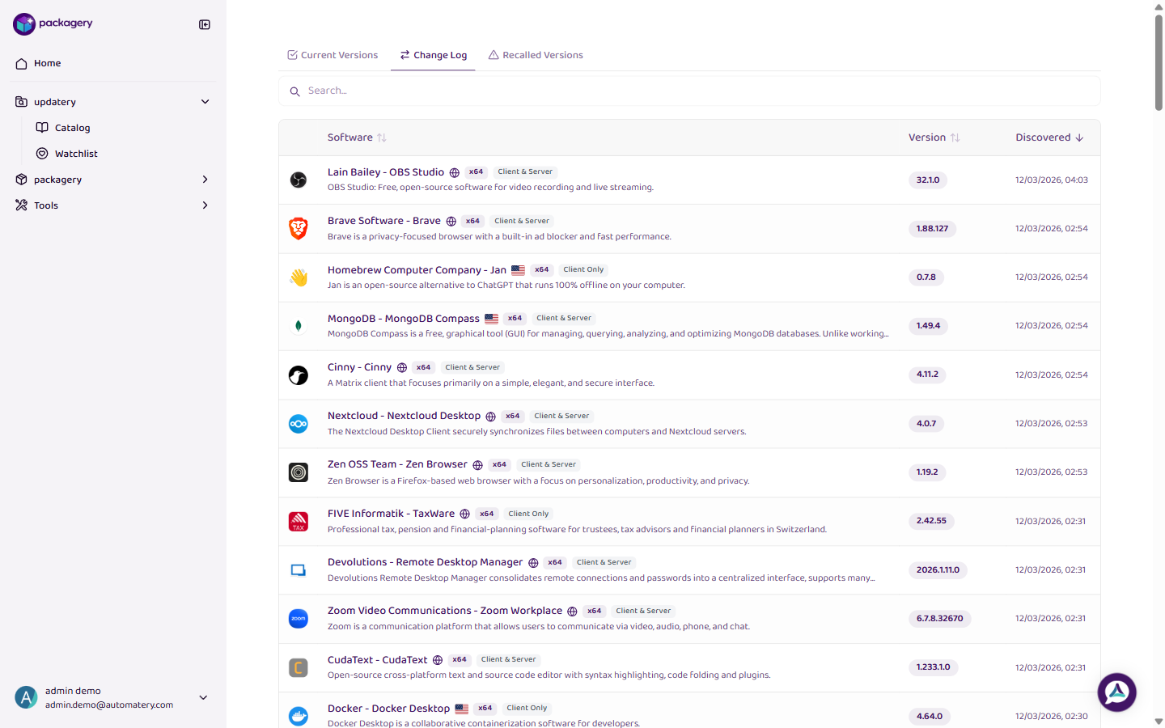Expand the packagery section
The width and height of the screenshot is (1165, 728).
tap(205, 179)
